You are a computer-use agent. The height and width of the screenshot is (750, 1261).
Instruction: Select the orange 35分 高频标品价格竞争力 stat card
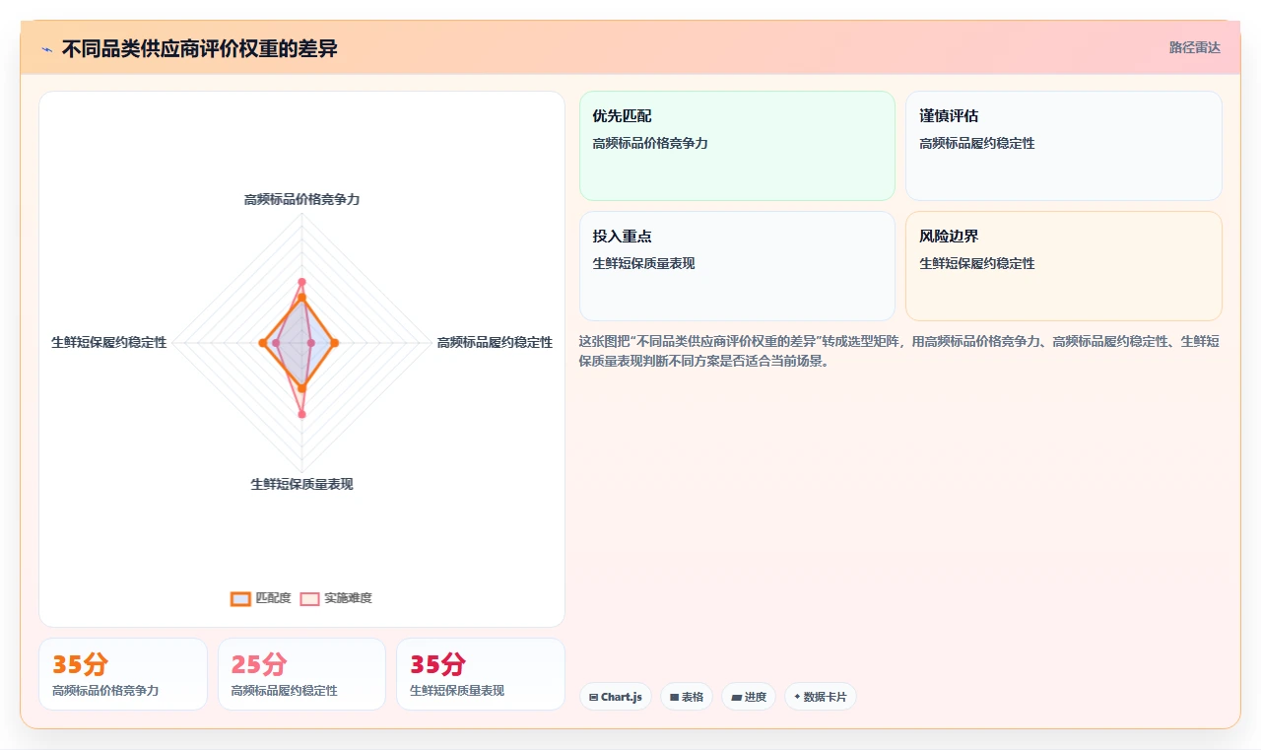[123, 674]
